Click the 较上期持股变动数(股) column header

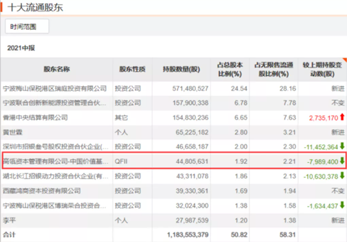[x=322, y=69]
